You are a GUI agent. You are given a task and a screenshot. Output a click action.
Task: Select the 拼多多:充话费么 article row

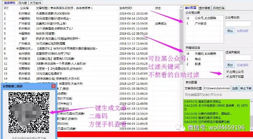pyautogui.click(x=91, y=38)
